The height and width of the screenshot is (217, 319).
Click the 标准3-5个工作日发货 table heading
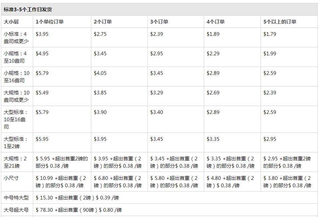(x=28, y=10)
